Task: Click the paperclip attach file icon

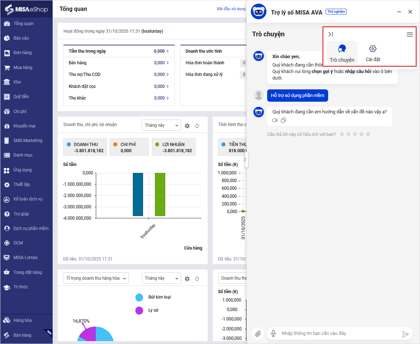Action: pyautogui.click(x=258, y=333)
